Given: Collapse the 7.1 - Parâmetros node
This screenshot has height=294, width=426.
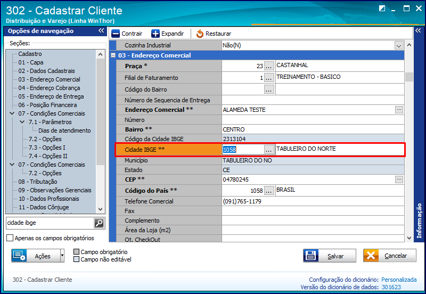Looking at the screenshot, I should tap(22, 122).
